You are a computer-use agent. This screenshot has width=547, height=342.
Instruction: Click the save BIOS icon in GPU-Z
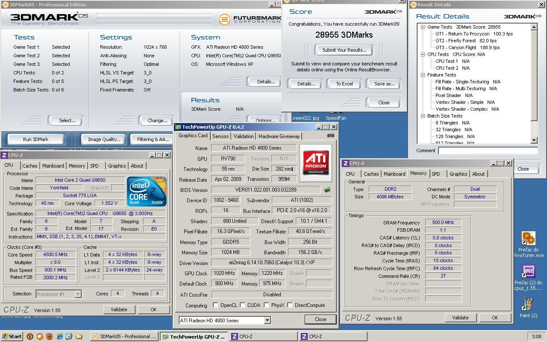[x=327, y=189]
